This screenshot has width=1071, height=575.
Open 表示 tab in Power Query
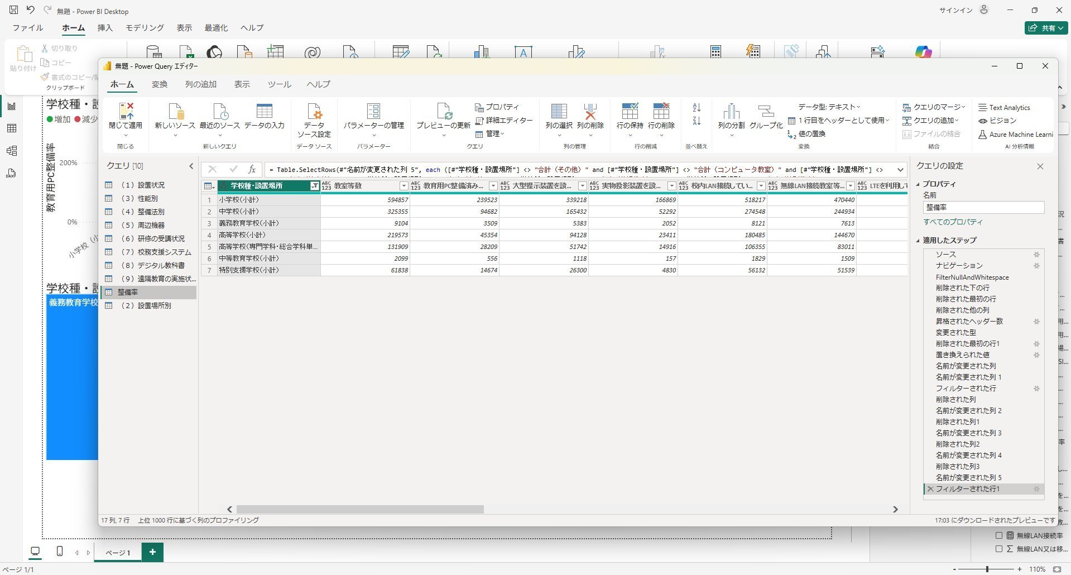(242, 84)
